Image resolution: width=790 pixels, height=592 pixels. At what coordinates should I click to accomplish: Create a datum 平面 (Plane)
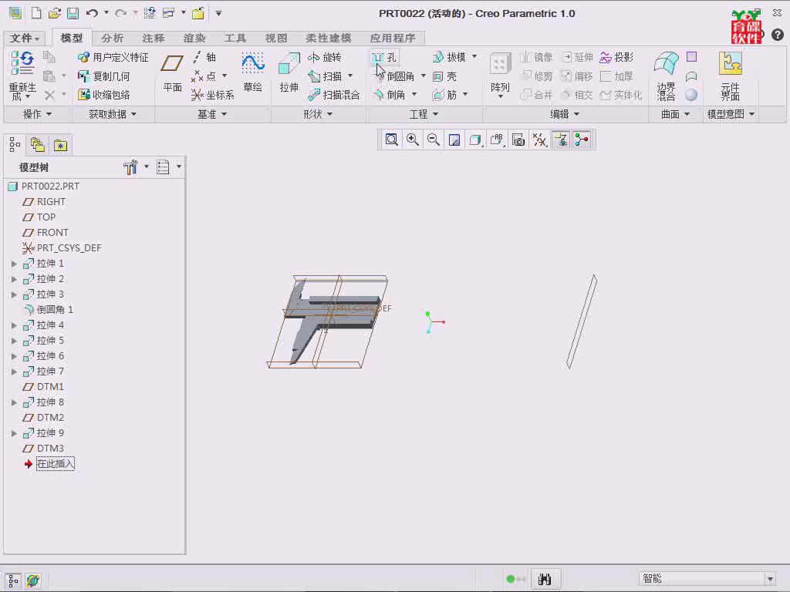coord(172,73)
